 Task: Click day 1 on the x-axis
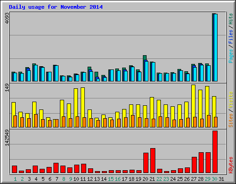coord(15,179)
